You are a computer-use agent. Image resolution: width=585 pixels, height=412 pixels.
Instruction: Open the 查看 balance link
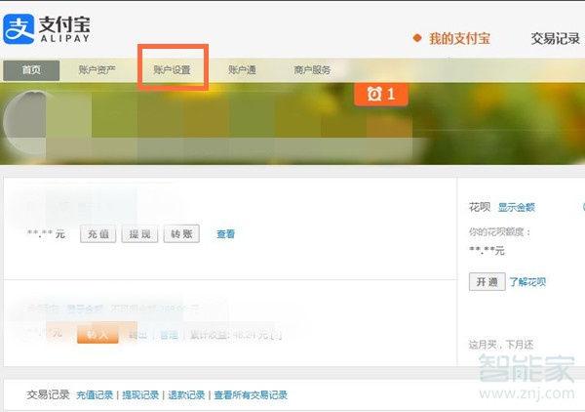(x=226, y=234)
